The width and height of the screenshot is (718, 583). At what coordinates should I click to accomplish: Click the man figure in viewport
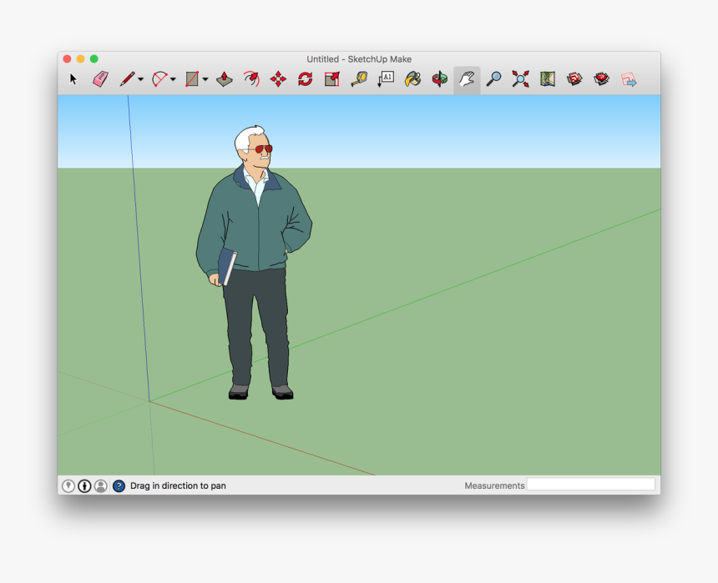click(x=254, y=263)
